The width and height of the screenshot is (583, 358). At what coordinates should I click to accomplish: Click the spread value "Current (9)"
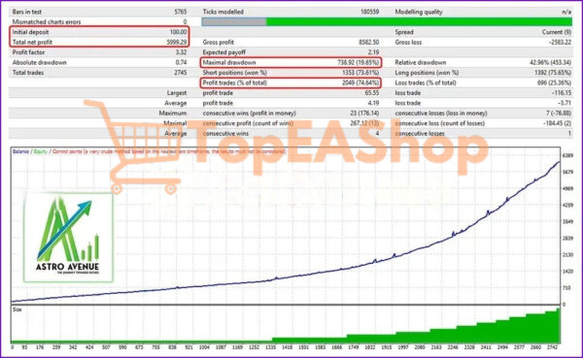click(x=557, y=32)
